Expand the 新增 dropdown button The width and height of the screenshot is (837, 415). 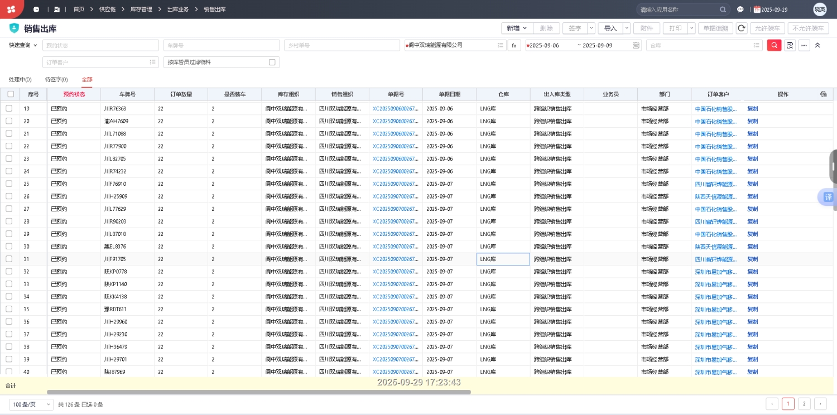[517, 28]
